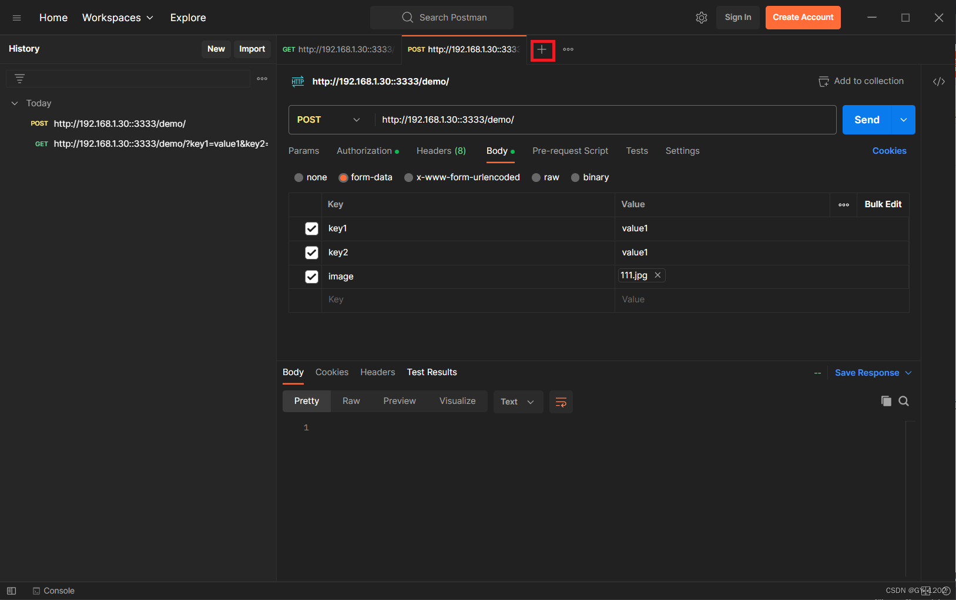956x600 pixels.
Task: Switch response view to Visualize
Action: click(458, 401)
